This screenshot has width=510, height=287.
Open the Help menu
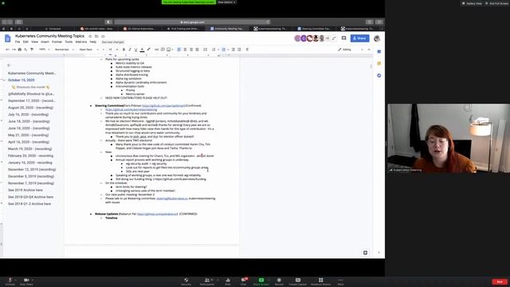click(x=93, y=42)
